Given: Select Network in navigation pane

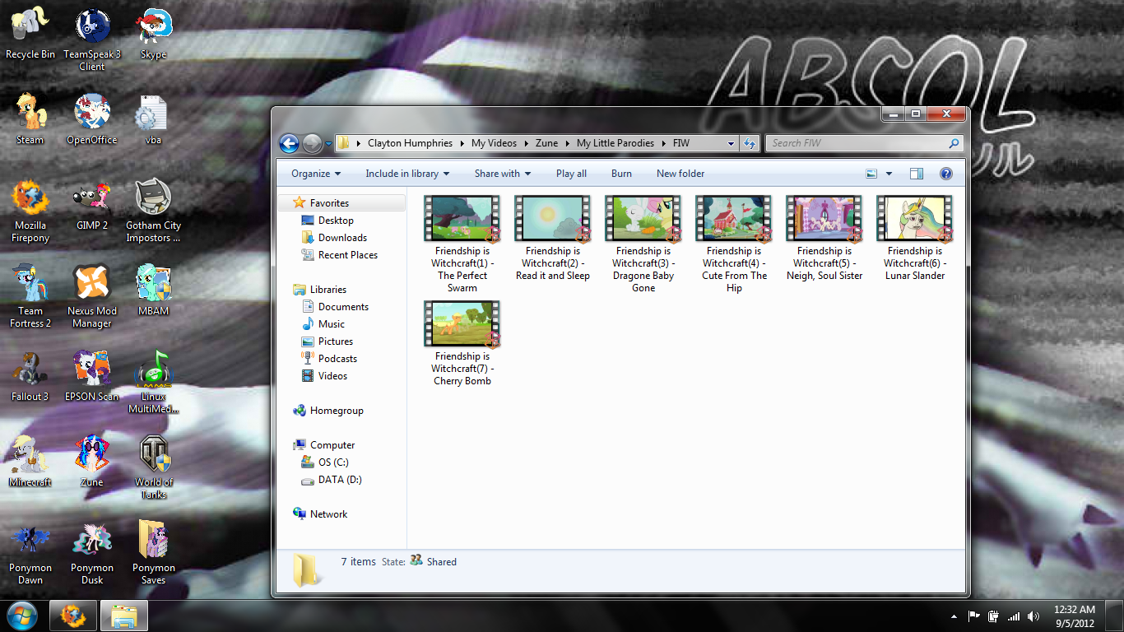Looking at the screenshot, I should [328, 514].
